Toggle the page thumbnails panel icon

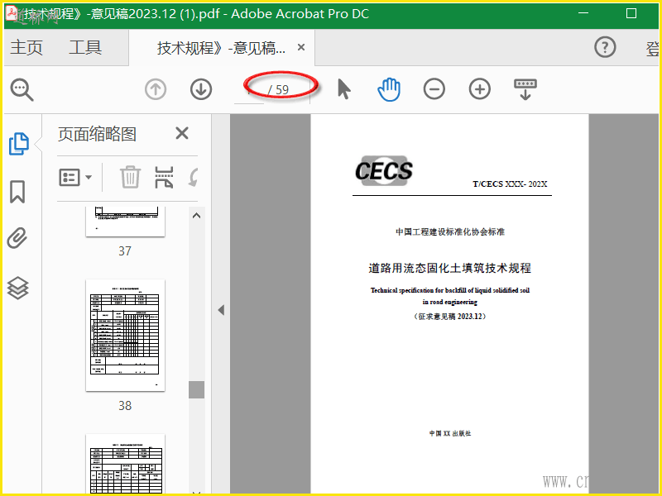(18, 143)
